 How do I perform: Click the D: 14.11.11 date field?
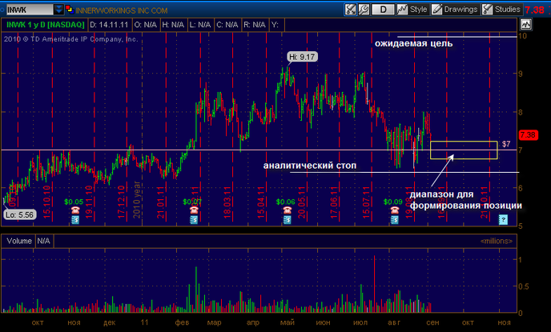[109, 25]
